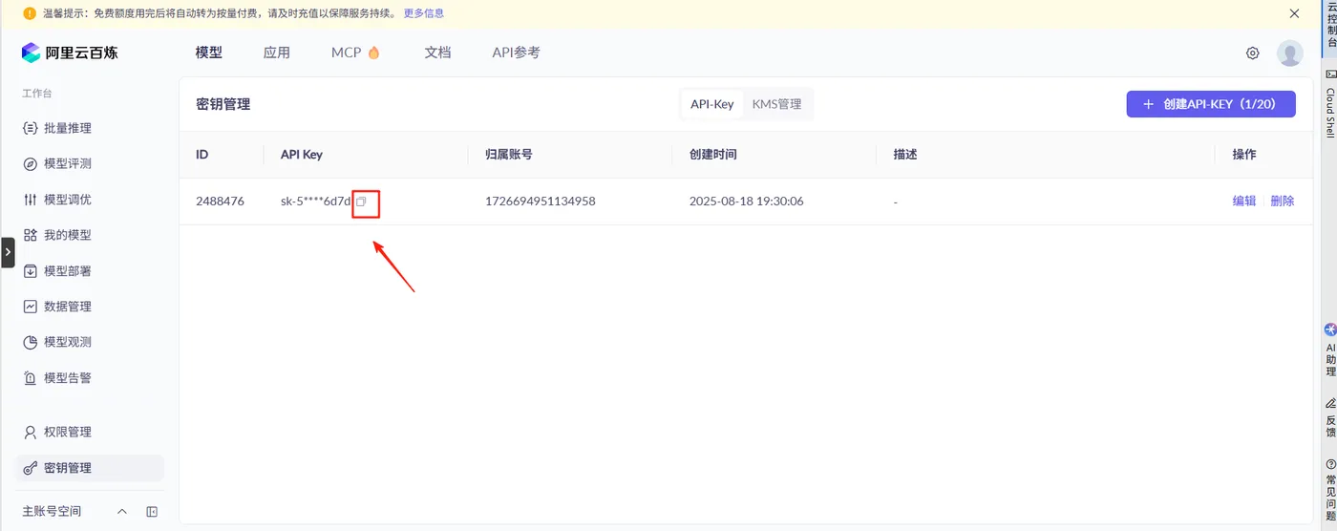Click the 描述 column header
Screen dimensions: 1337x531
coord(904,155)
